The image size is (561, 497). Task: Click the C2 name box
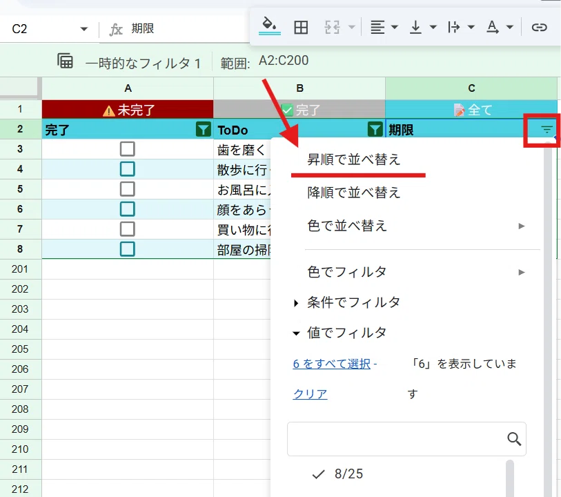19,28
